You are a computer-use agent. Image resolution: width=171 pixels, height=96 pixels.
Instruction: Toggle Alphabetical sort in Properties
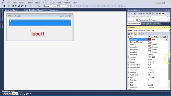132,34
